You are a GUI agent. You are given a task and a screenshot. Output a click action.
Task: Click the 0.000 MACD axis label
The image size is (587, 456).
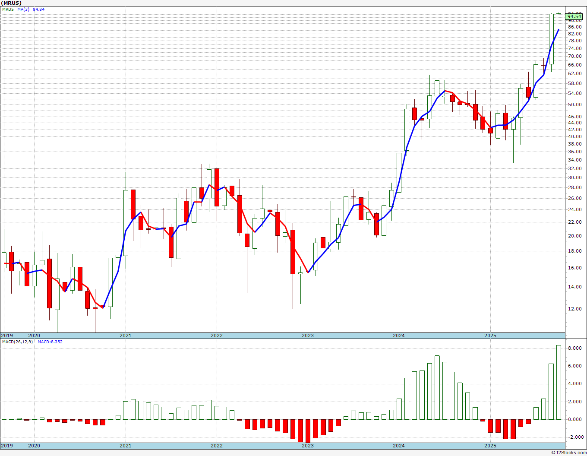tap(574, 419)
